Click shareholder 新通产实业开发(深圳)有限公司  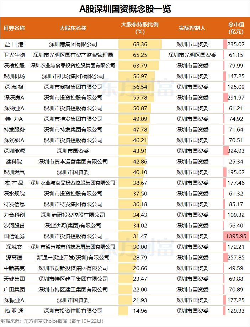(x=73, y=257)
